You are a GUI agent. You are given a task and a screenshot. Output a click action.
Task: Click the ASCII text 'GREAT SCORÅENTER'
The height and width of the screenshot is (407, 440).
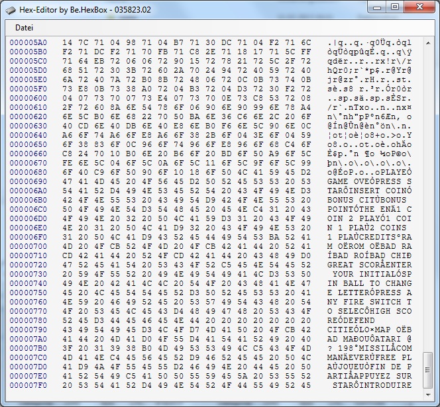click(x=370, y=264)
